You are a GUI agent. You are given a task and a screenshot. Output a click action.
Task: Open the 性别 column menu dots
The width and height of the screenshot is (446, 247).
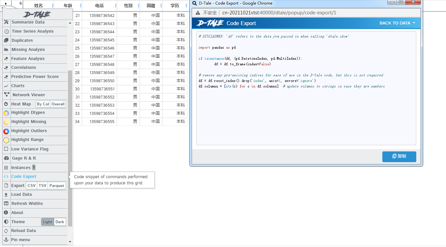(138, 6)
